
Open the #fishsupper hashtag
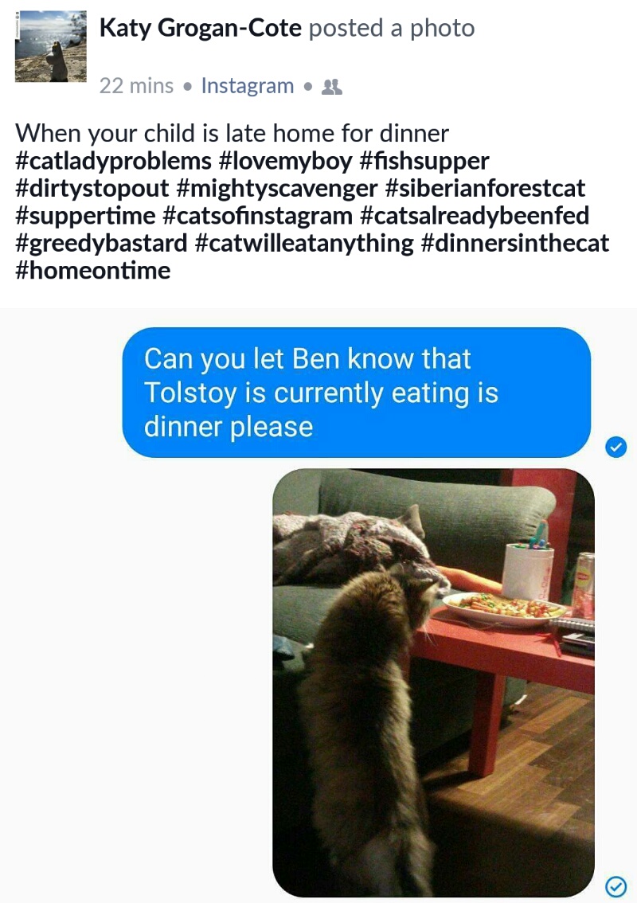pyautogui.click(x=424, y=161)
